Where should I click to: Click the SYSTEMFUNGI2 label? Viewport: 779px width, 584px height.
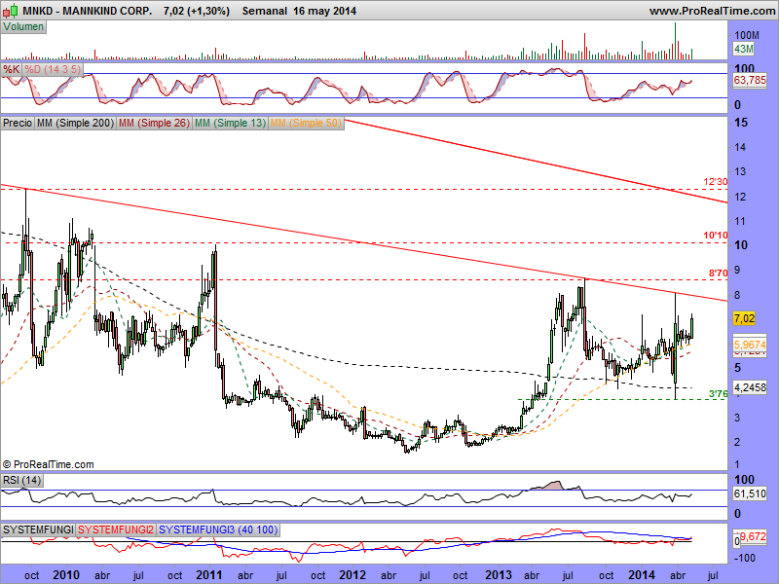(116, 529)
